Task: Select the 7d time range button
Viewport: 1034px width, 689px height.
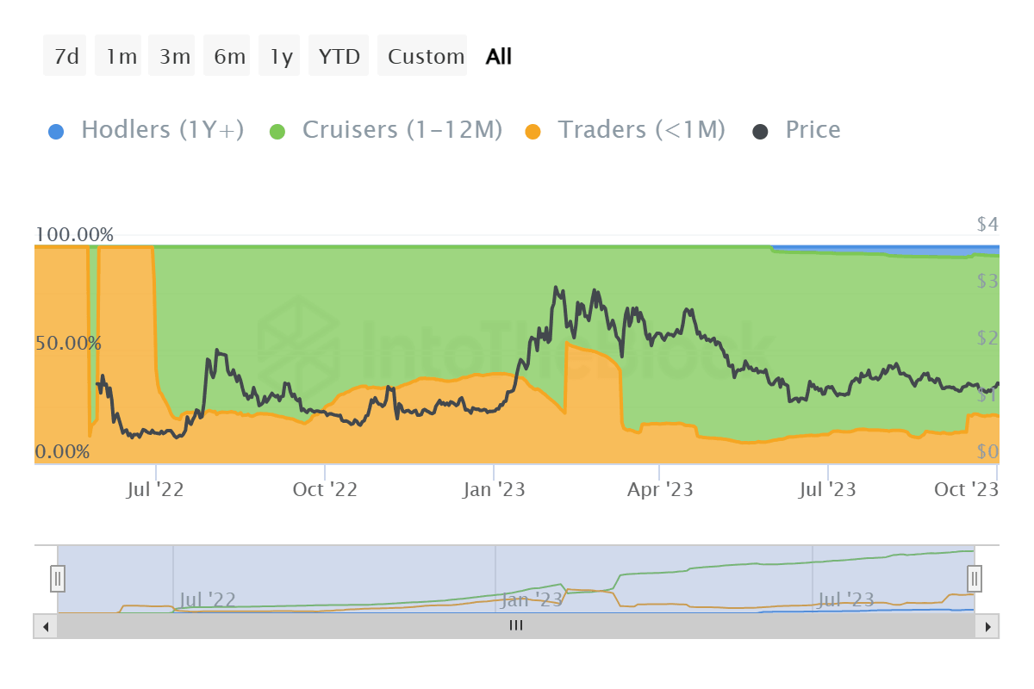Action: [x=65, y=57]
